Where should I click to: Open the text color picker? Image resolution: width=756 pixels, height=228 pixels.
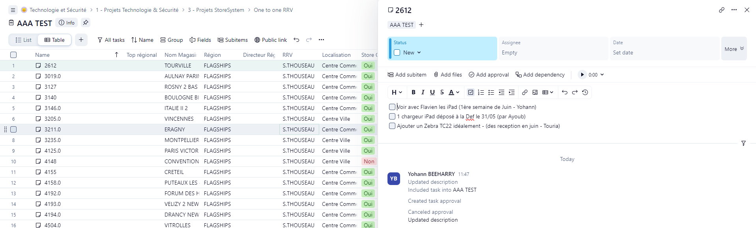point(454,92)
